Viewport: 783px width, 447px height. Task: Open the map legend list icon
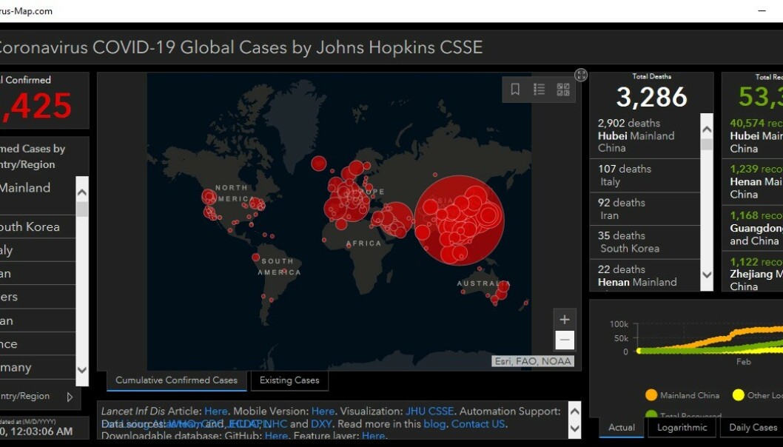[539, 90]
